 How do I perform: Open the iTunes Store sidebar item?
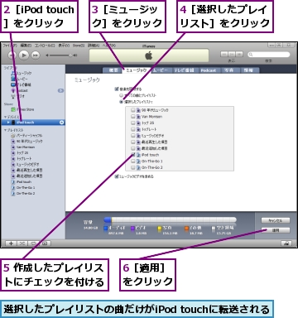(22, 109)
